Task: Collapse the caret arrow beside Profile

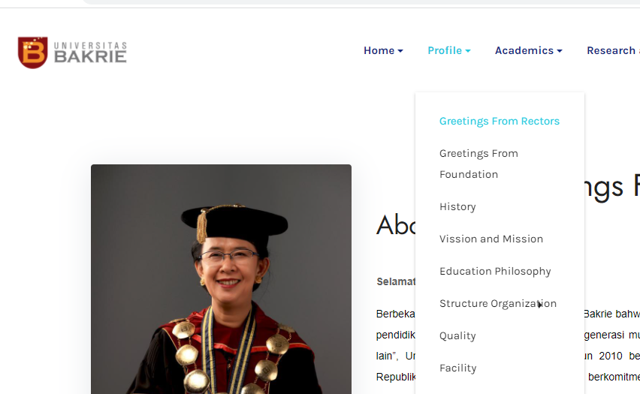Action: click(x=468, y=51)
